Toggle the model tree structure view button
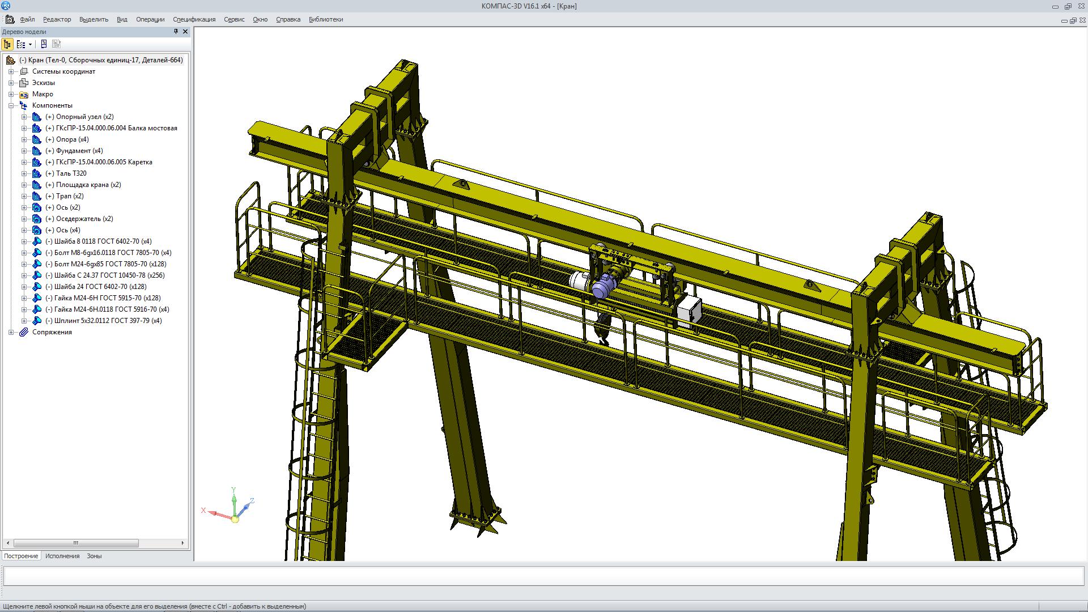The height and width of the screenshot is (612, 1088). point(7,44)
